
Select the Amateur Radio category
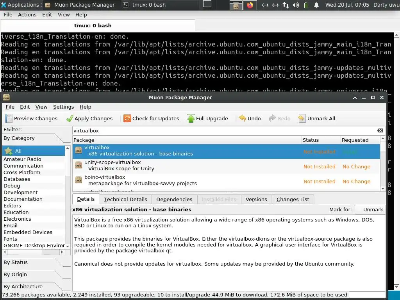34,159
